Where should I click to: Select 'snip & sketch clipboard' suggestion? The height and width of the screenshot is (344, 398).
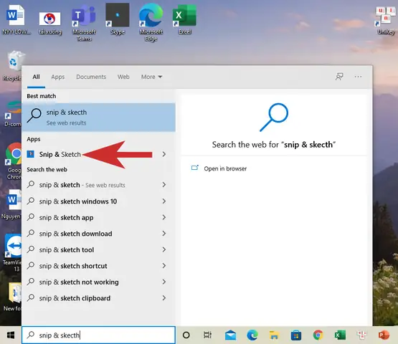point(98,298)
